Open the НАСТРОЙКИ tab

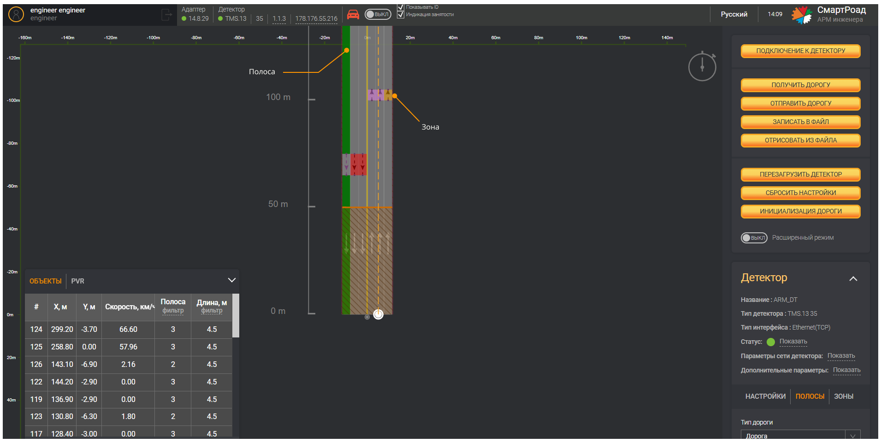pos(765,396)
